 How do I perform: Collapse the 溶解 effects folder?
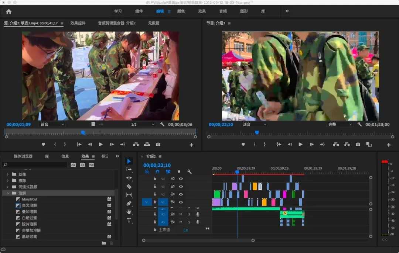pos(8,193)
